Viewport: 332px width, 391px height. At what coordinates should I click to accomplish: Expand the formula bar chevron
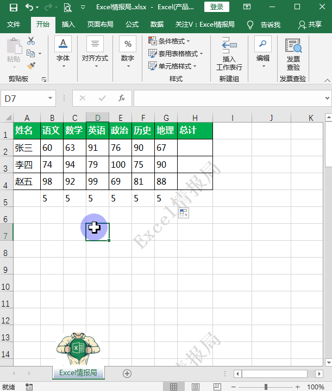tap(327, 98)
